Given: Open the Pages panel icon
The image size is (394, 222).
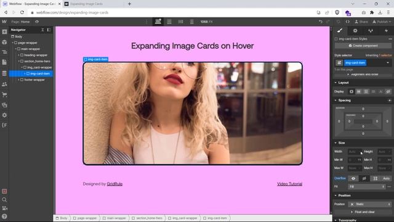Looking at the screenshot, I should click(4, 62).
